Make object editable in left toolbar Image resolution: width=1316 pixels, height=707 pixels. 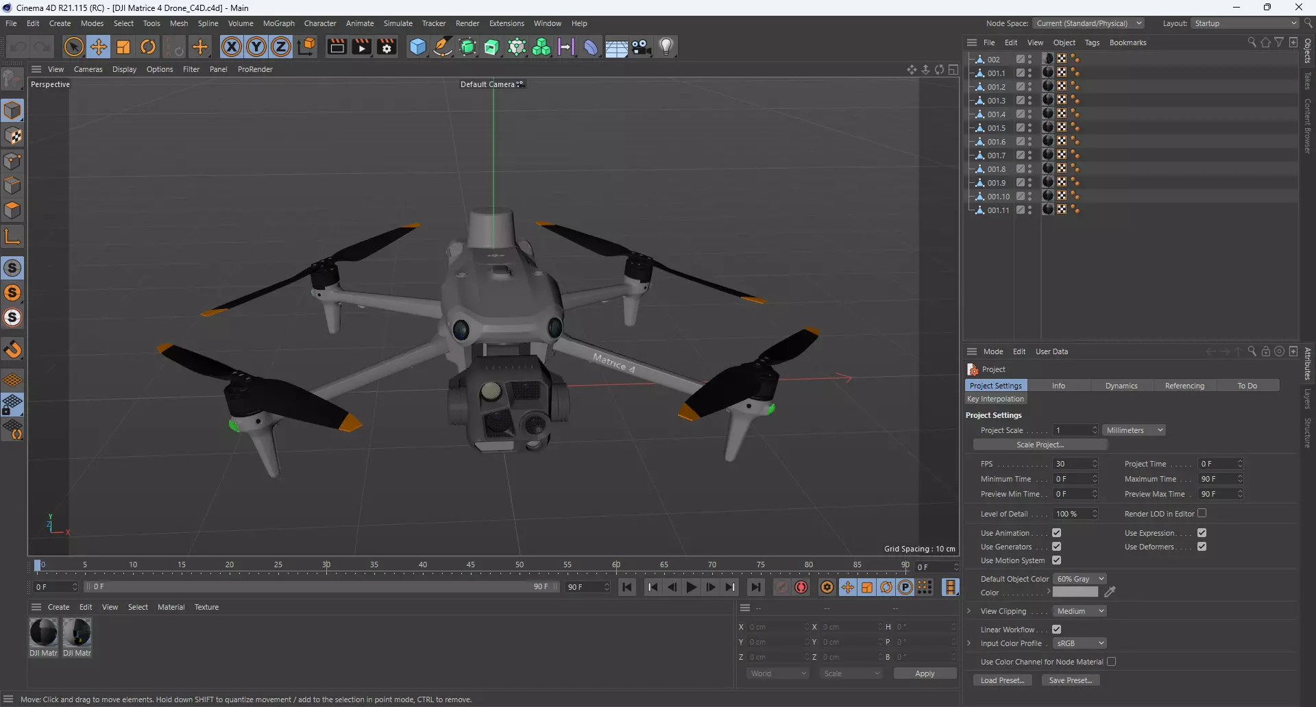[12, 79]
